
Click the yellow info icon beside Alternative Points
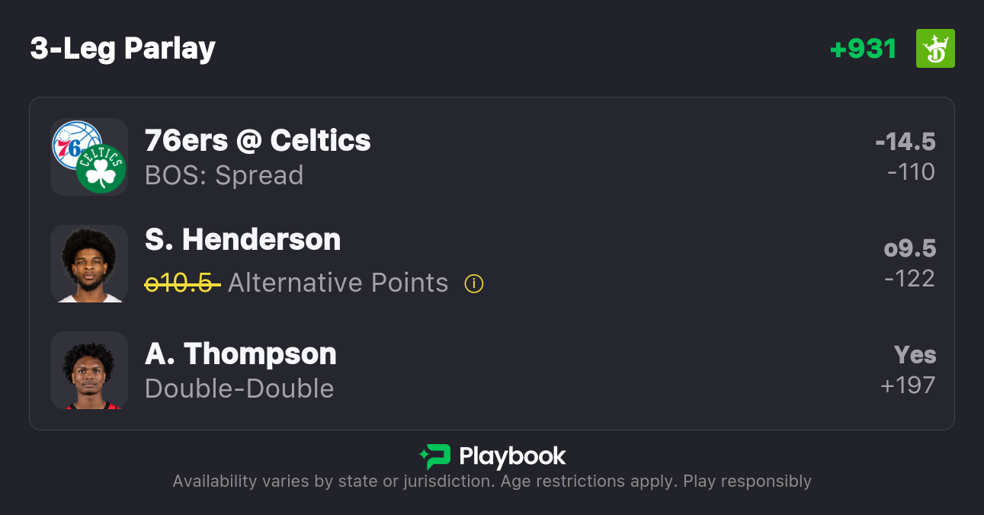(474, 284)
